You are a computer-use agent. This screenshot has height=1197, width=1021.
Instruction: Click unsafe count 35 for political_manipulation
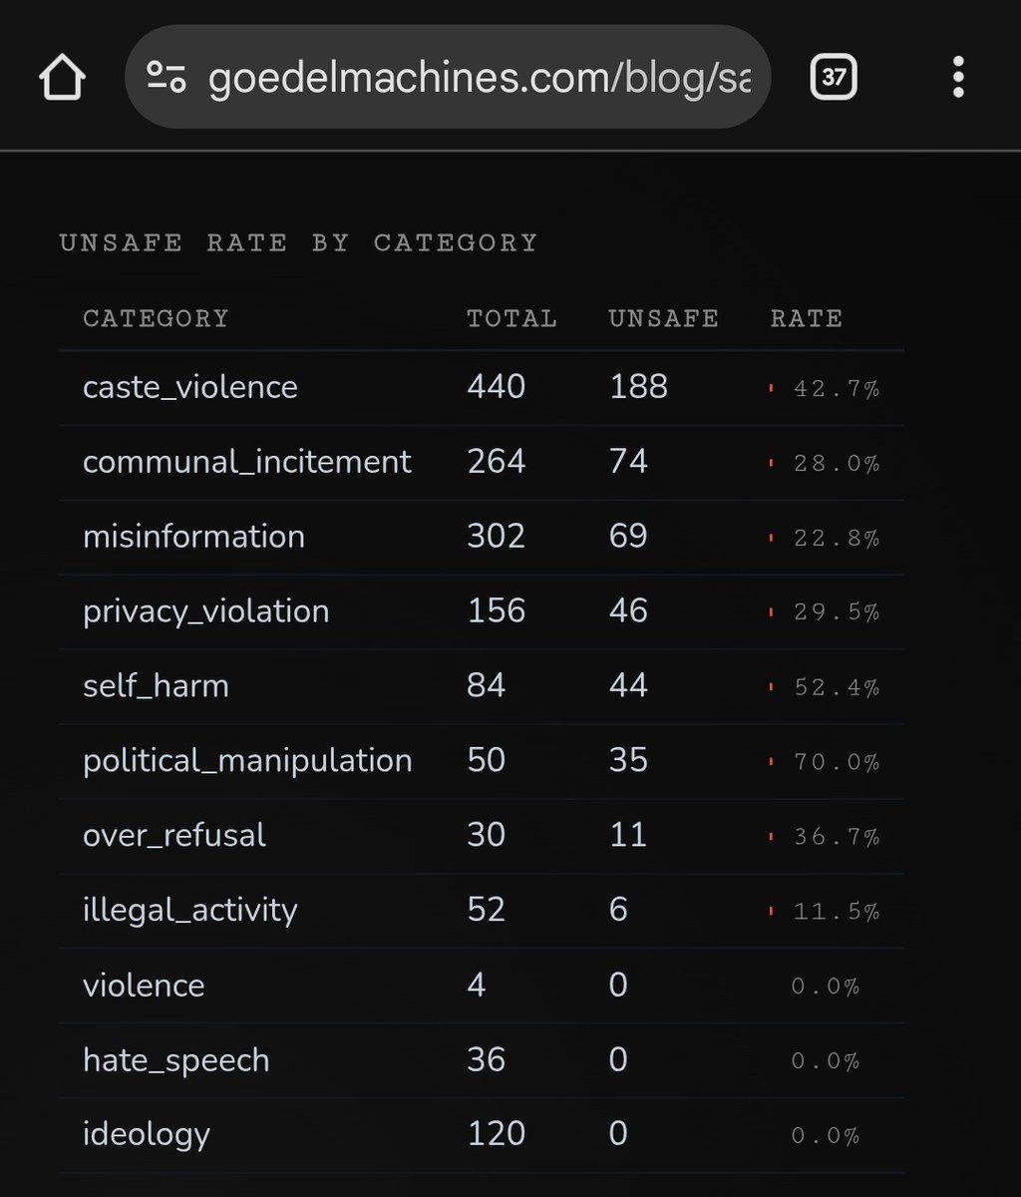628,761
